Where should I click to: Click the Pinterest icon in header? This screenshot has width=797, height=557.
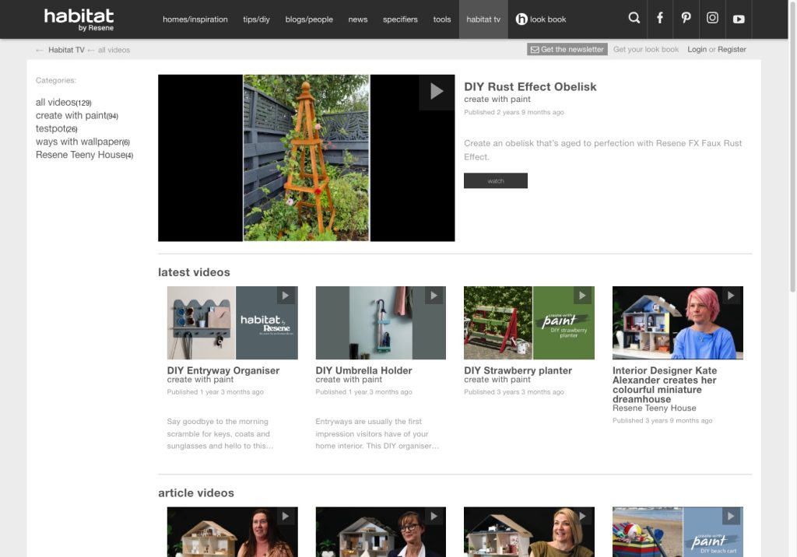(x=686, y=19)
